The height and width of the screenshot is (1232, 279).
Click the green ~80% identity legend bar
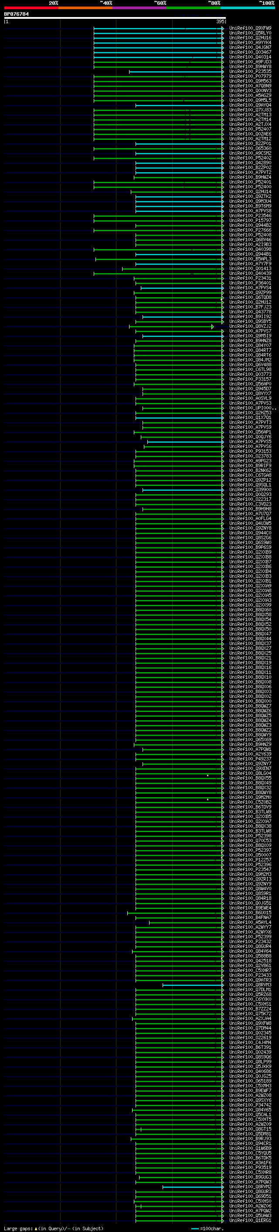194,8
